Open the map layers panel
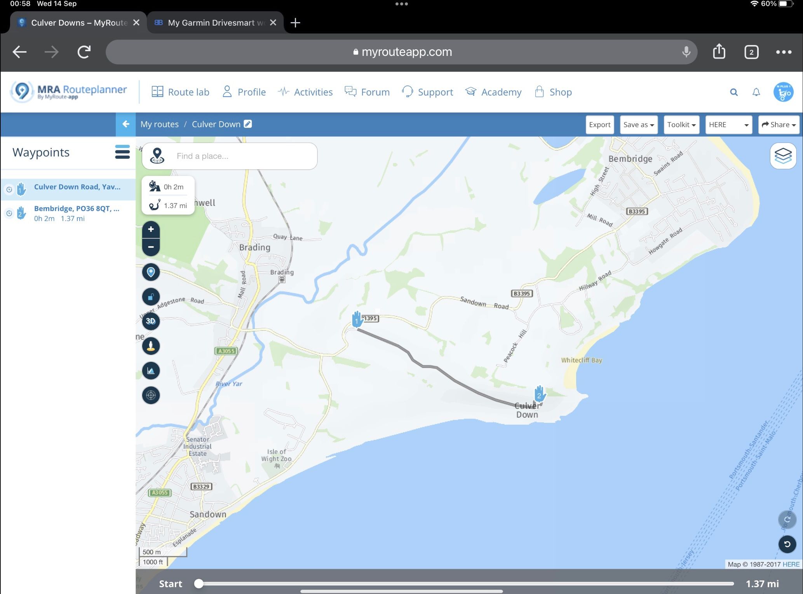Screen dimensions: 803x594 (783, 156)
